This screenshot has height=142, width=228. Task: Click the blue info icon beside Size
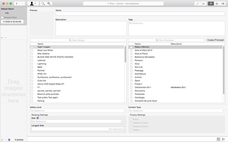pos(38,118)
